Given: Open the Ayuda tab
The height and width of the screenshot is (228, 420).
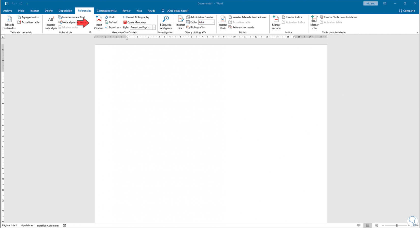Looking at the screenshot, I should [151, 11].
